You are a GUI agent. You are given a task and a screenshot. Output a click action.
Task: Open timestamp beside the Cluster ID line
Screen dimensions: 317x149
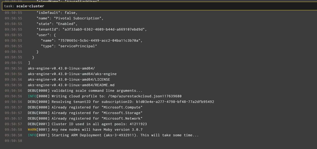click(x=13, y=124)
